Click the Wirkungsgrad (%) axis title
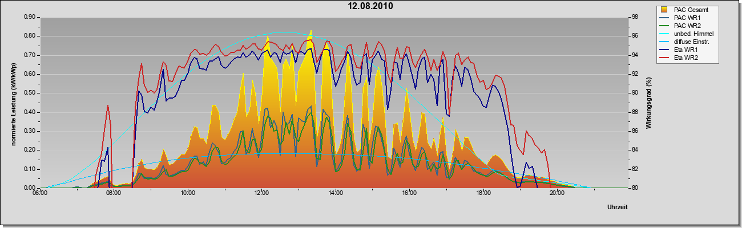742x228 pixels. (x=649, y=101)
